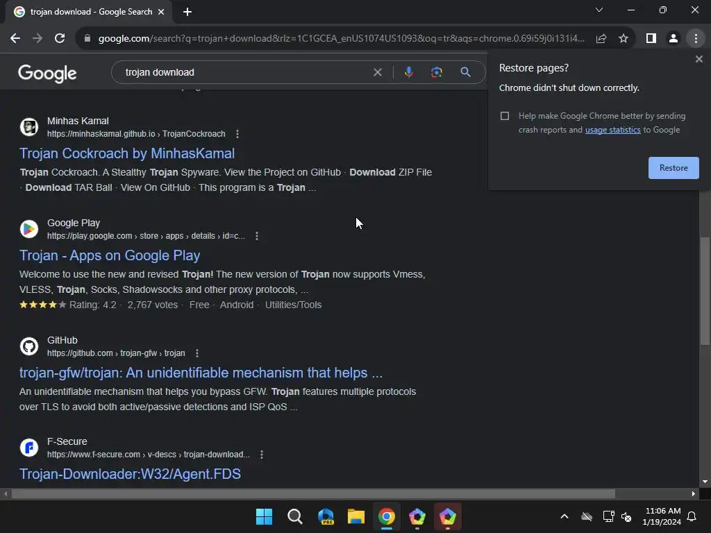
Task: Dismiss the Restore pages popup
Action: pos(699,59)
